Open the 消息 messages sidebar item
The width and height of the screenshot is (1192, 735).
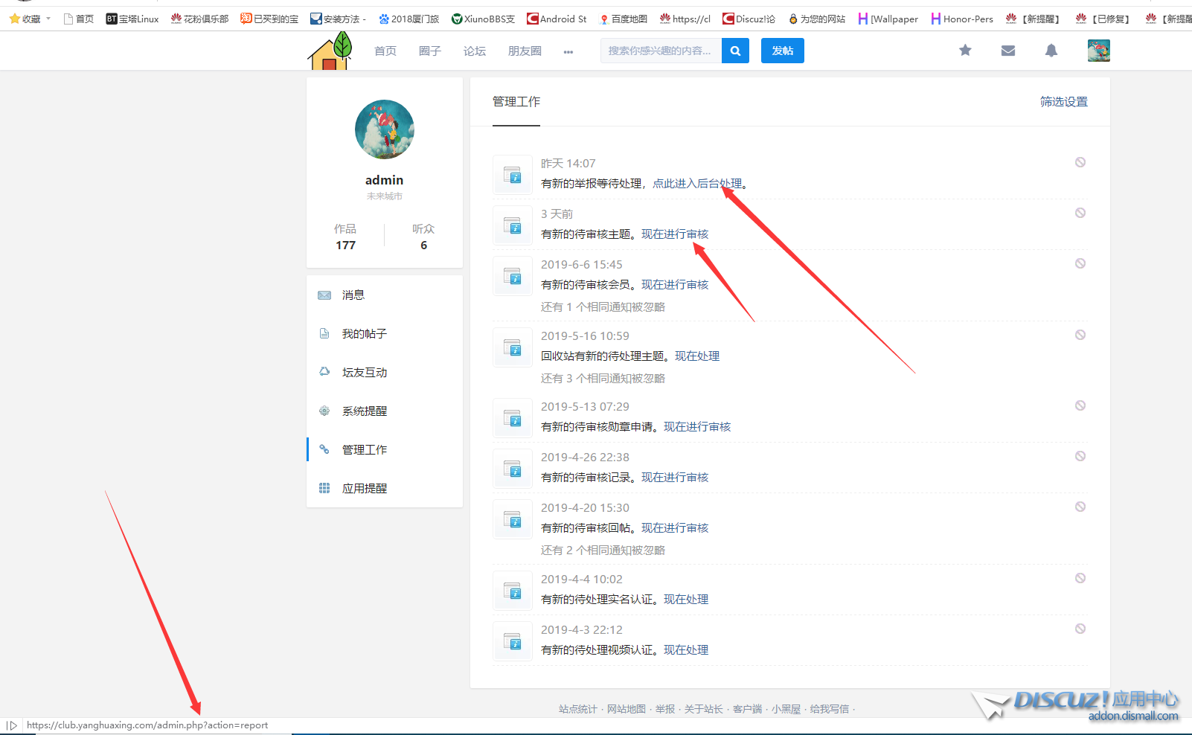(353, 295)
